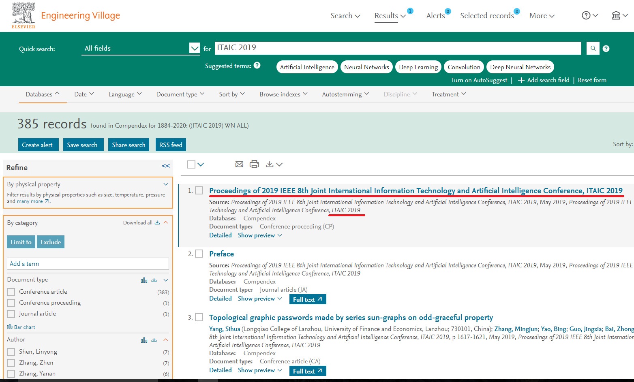Open Author bar chart icon

point(144,340)
